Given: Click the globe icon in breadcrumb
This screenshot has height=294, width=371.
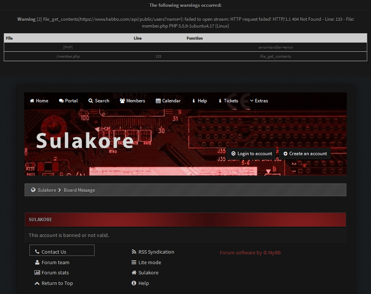Looking at the screenshot, I should click(x=33, y=190).
